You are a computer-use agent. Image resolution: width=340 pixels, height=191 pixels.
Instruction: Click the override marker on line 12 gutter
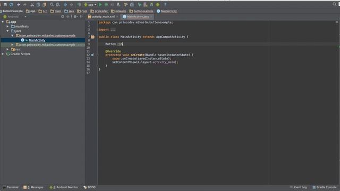point(92,55)
